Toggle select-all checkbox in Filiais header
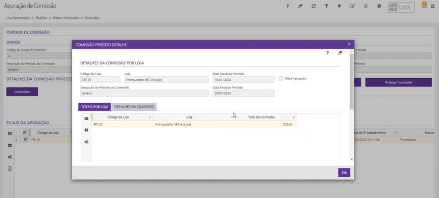Screen dimensions: 439x198 click(x=25, y=133)
